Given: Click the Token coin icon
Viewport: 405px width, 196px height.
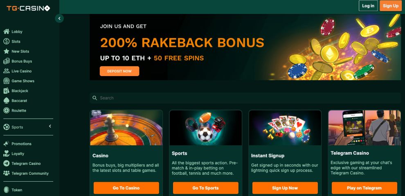Looking at the screenshot, I should pos(7,190).
